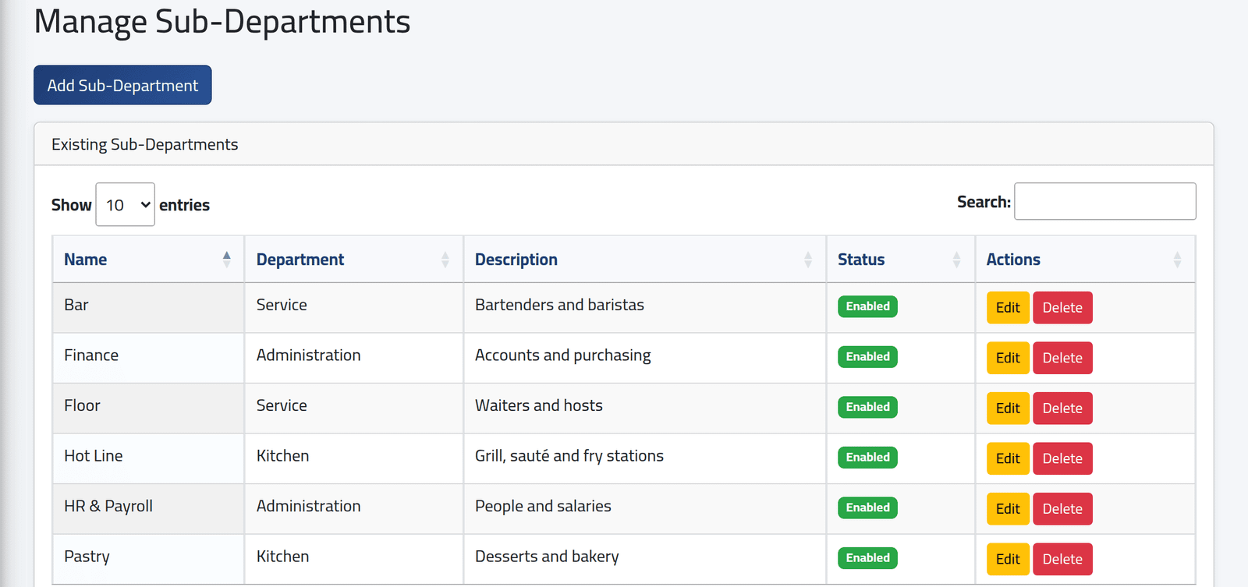Image resolution: width=1248 pixels, height=587 pixels.
Task: Select the 'Floor' name cell
Action: click(148, 408)
